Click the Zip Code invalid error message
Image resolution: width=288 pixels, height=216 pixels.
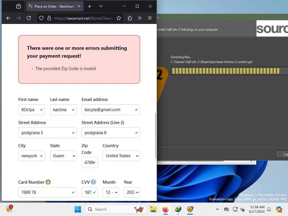66,69
